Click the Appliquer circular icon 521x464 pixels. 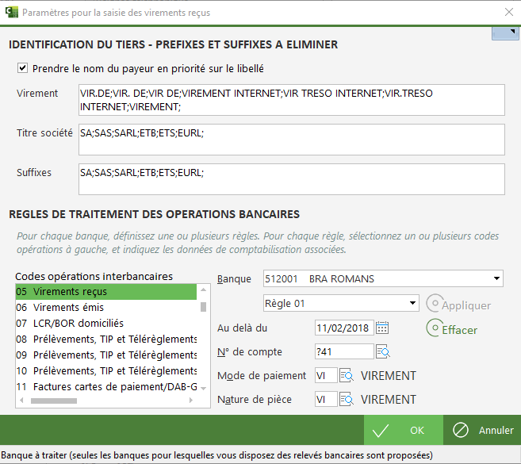tap(434, 304)
